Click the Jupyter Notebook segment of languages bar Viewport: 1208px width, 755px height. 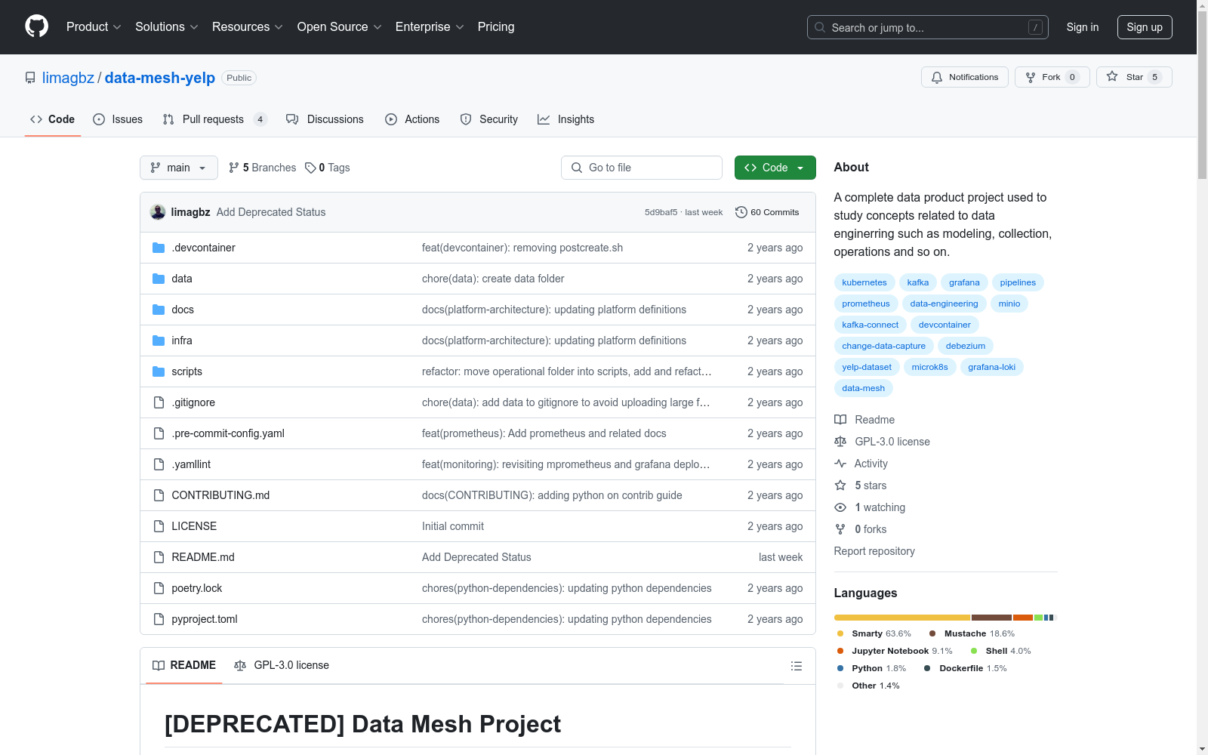pos(1023,618)
